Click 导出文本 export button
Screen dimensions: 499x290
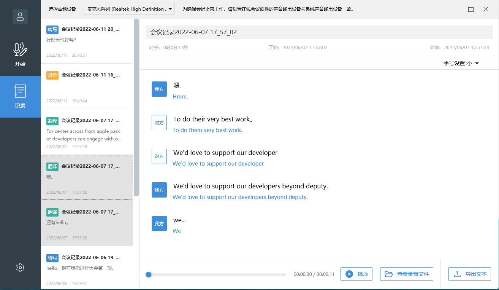(x=470, y=274)
